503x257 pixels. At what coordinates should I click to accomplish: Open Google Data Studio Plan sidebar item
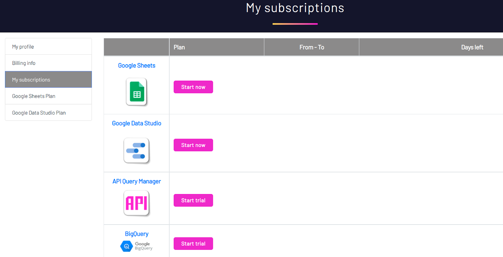click(48, 113)
